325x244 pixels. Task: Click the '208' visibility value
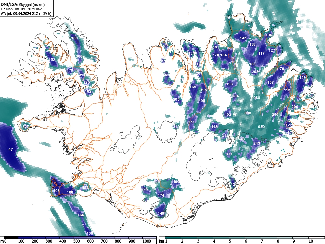coord(255,72)
